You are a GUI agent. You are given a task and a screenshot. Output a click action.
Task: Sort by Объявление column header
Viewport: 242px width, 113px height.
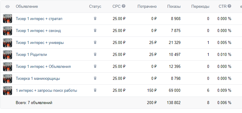pyautogui.click(x=27, y=7)
